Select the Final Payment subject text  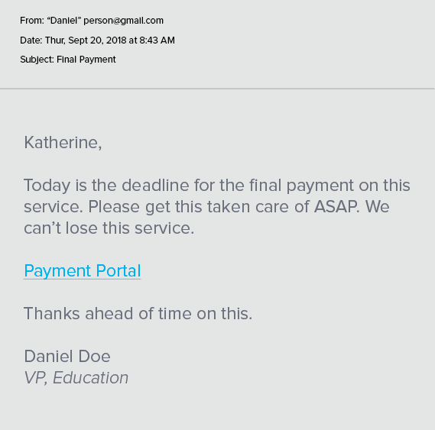pos(86,60)
